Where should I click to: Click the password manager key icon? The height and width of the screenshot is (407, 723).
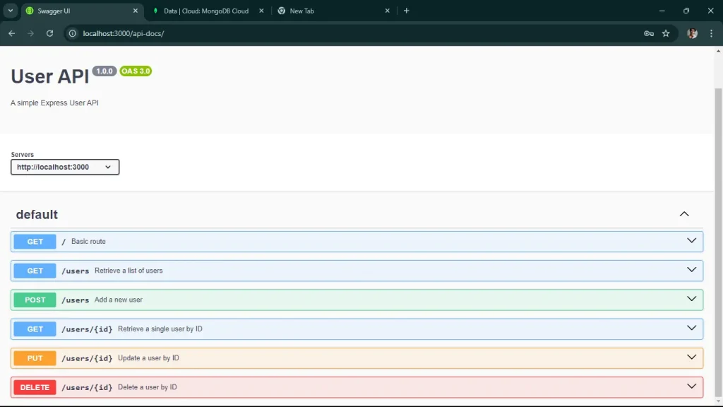pyautogui.click(x=648, y=33)
